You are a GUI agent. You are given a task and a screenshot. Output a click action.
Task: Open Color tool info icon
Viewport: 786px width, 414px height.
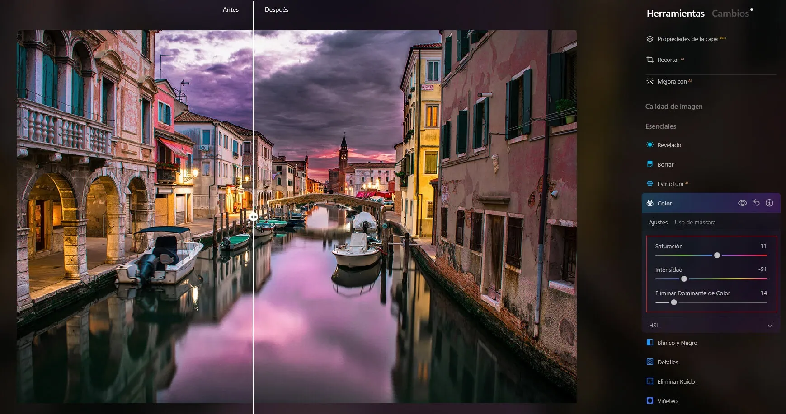point(769,203)
